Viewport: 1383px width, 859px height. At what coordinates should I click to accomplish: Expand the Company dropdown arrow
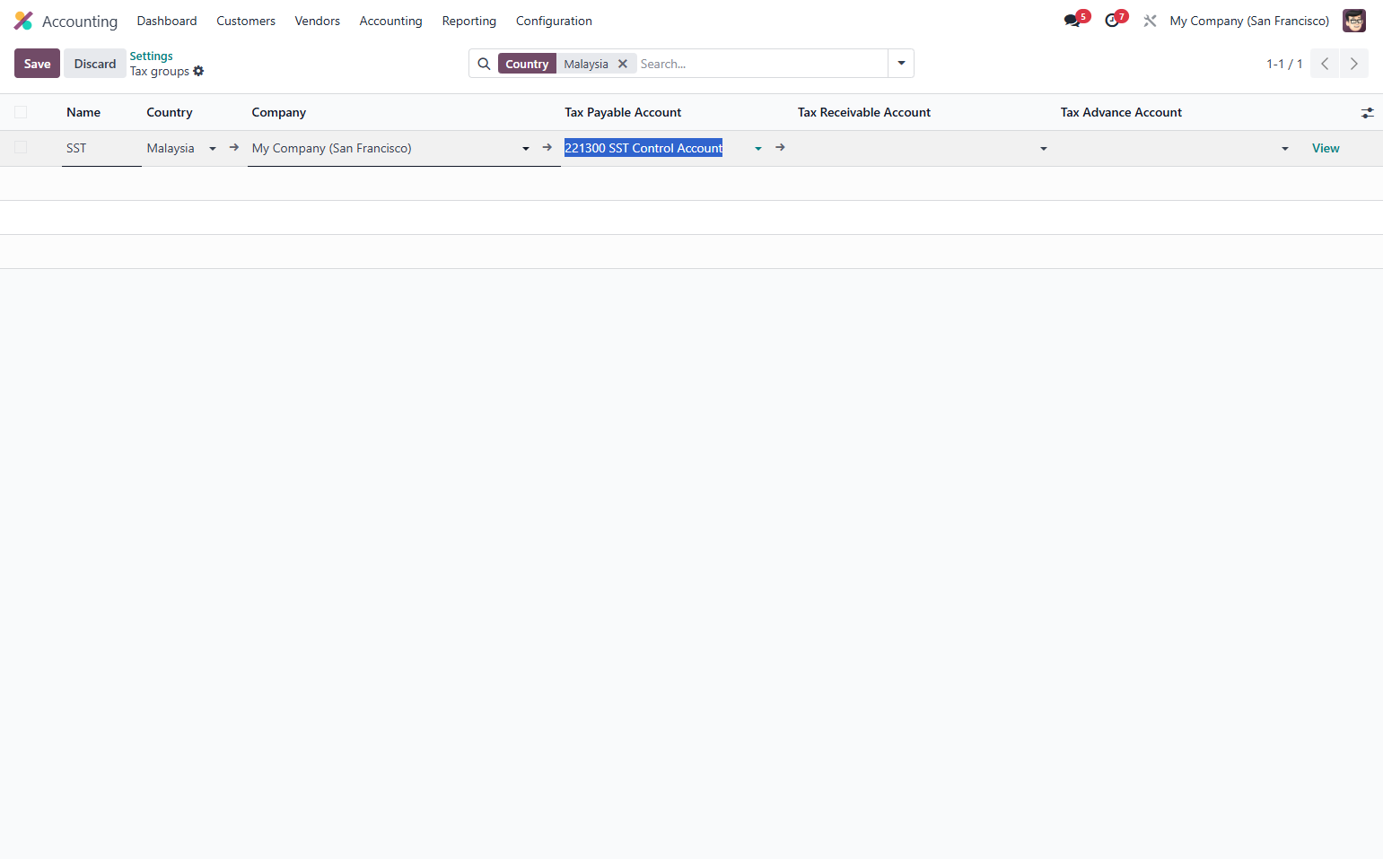click(526, 149)
